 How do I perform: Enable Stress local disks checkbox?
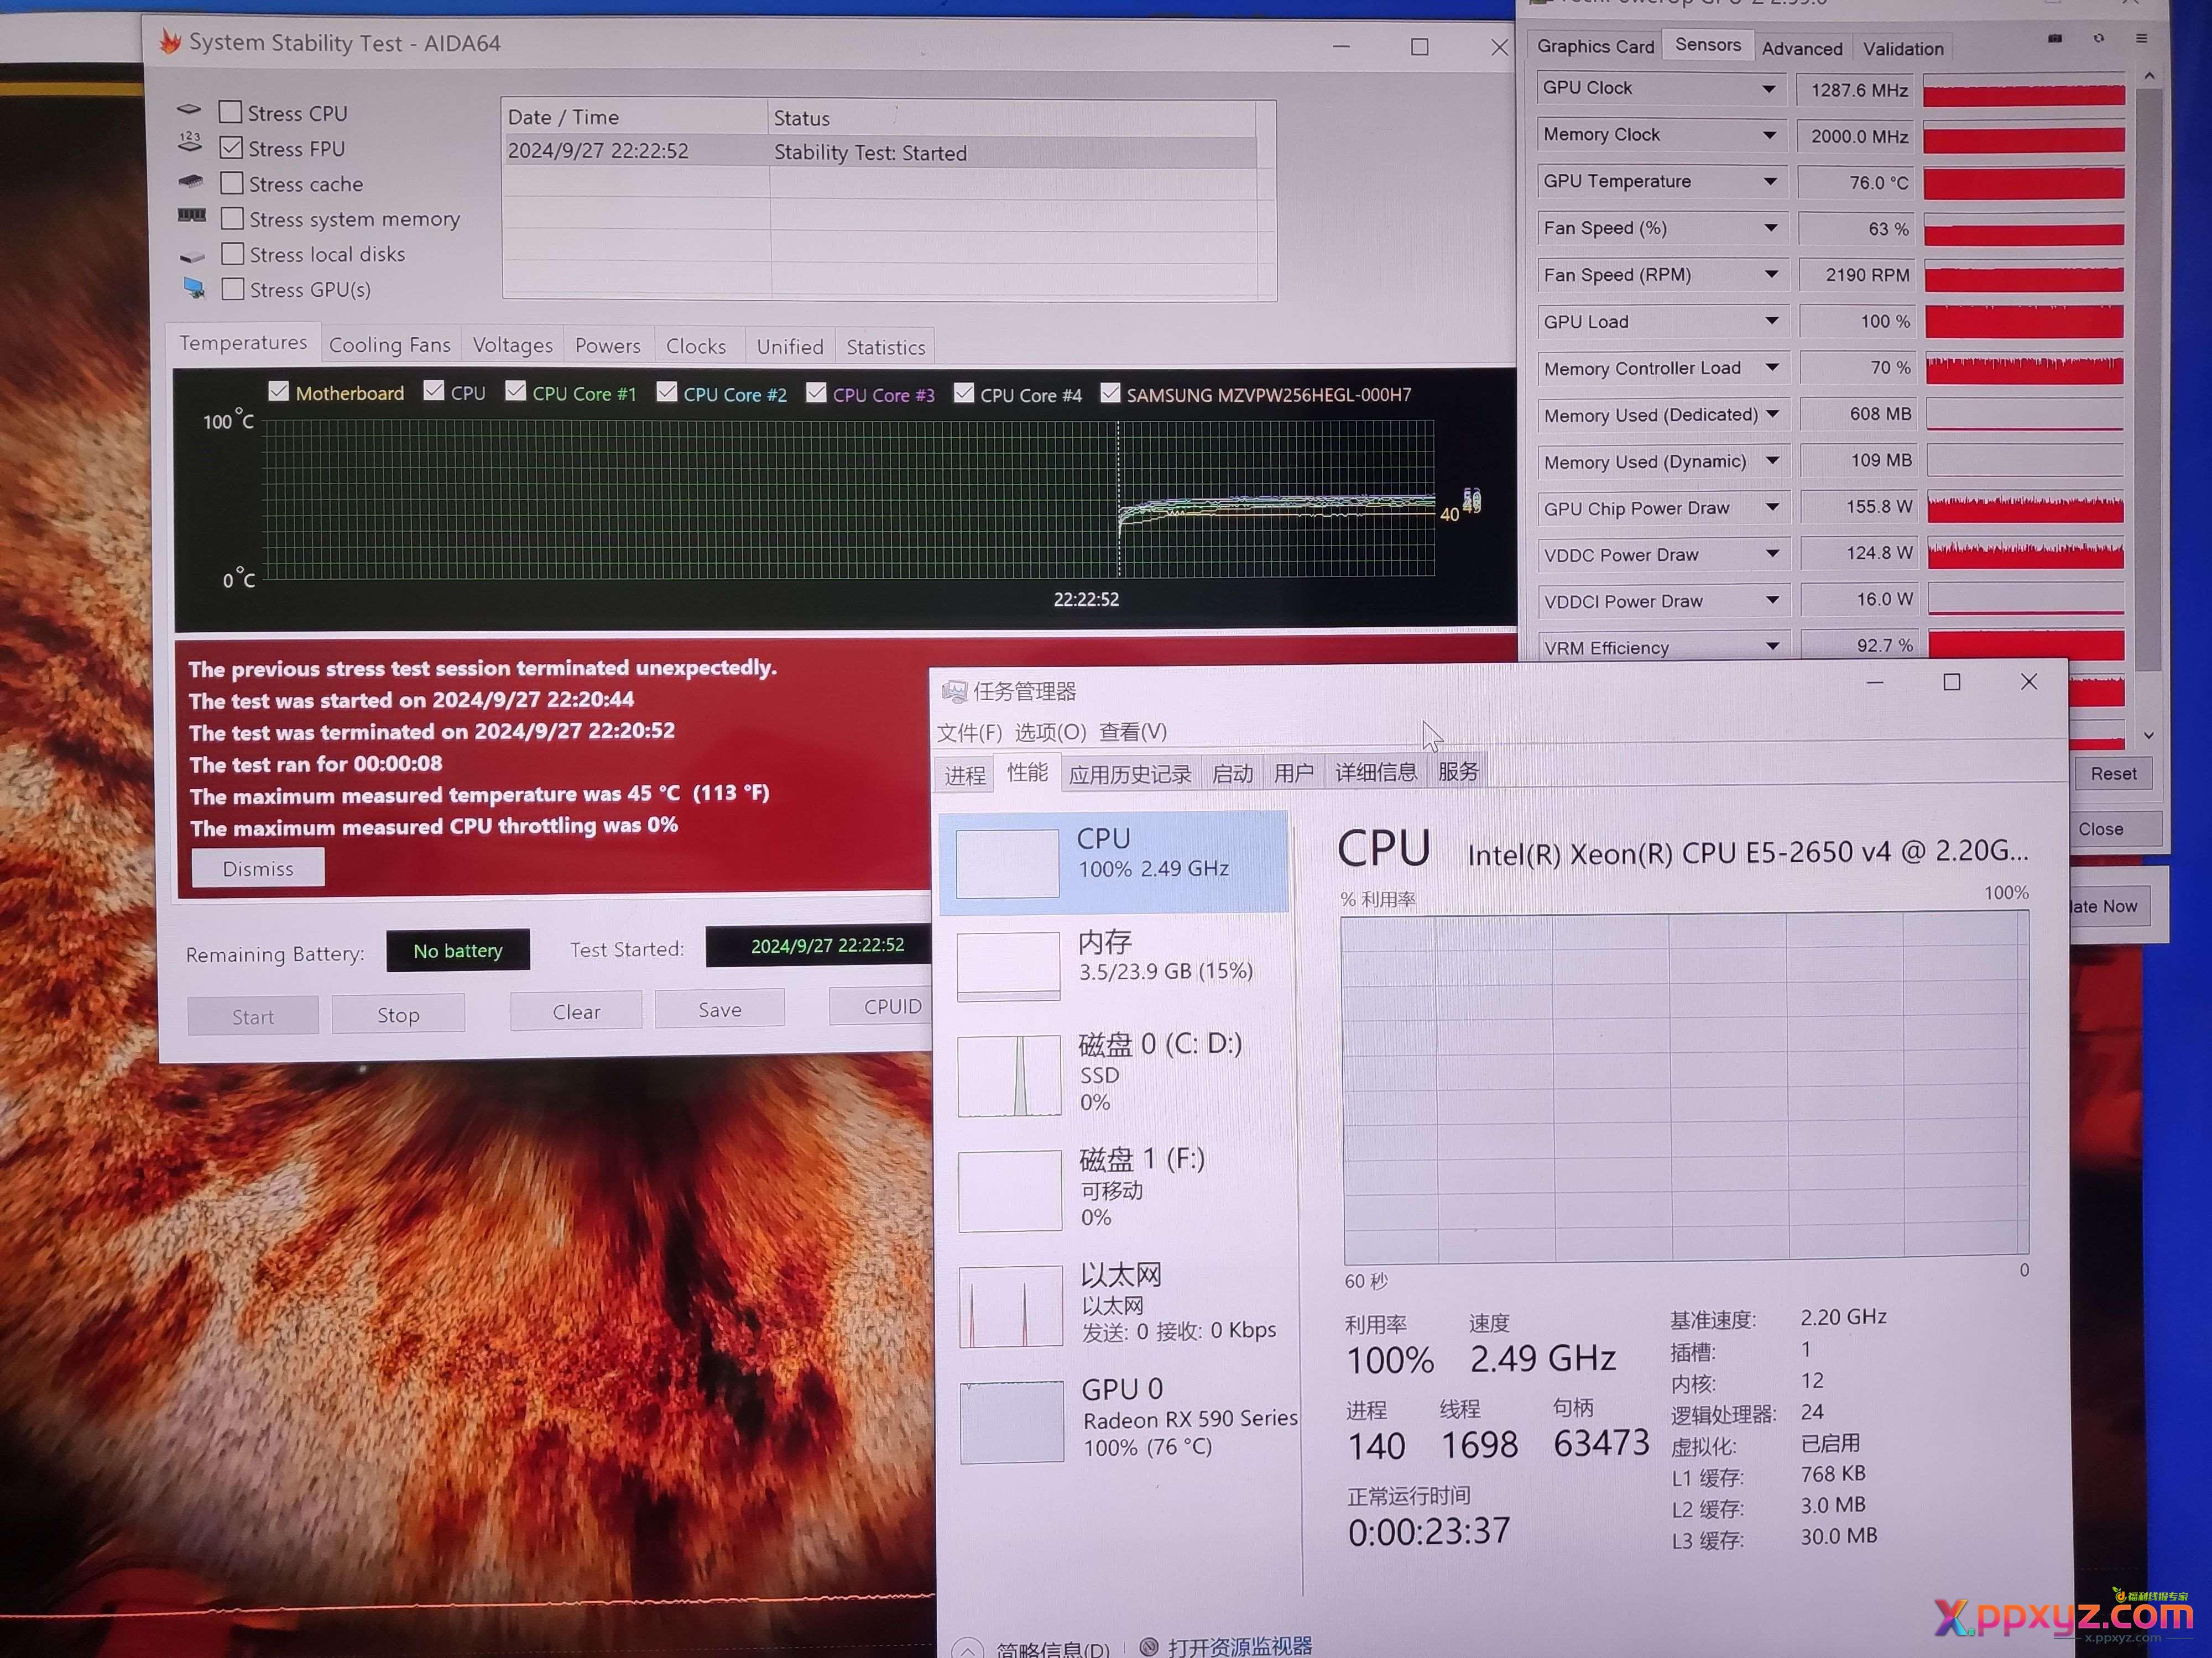click(x=233, y=253)
